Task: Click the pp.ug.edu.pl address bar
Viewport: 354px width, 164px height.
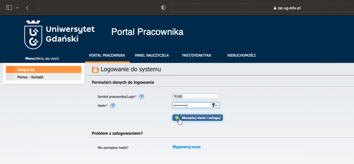Action: pyautogui.click(x=262, y=7)
